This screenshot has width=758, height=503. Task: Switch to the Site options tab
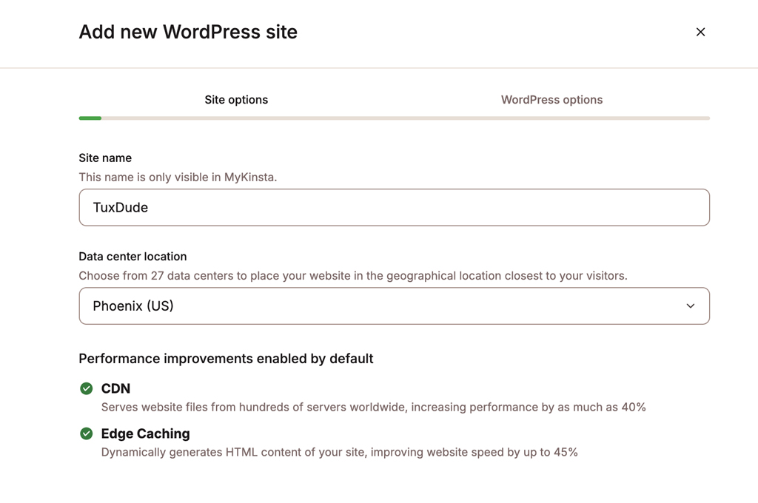(x=236, y=100)
